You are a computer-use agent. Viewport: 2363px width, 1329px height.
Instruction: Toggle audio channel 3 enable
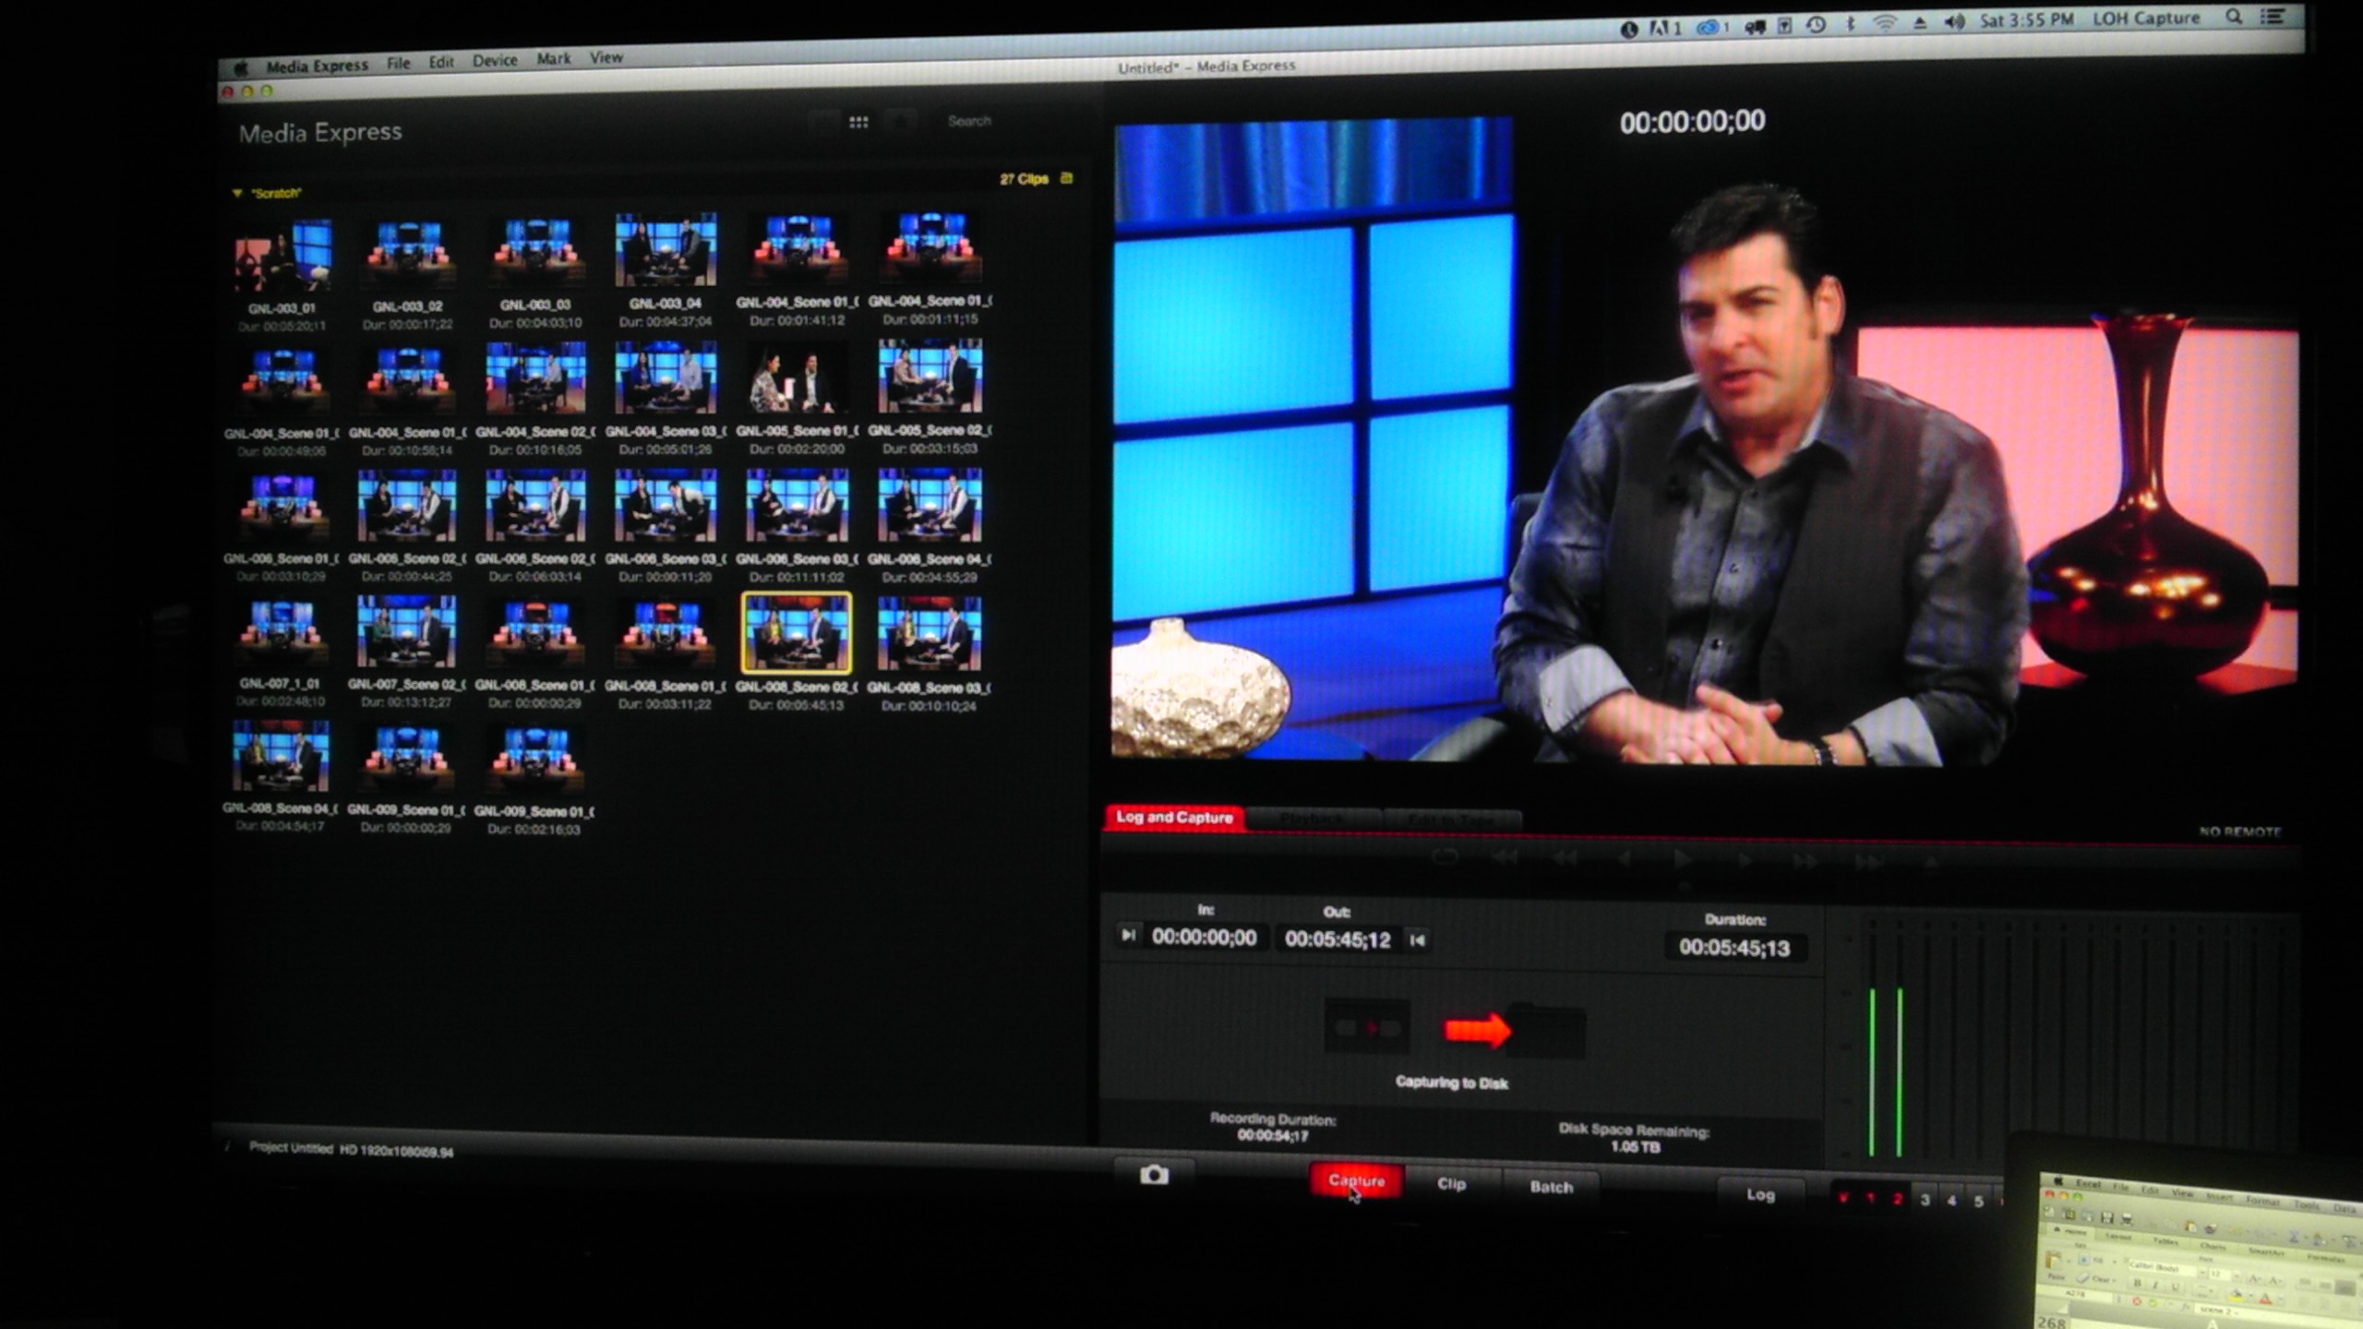(1925, 1200)
